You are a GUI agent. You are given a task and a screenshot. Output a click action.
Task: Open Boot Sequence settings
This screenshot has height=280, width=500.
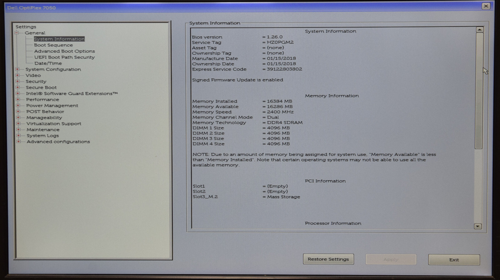53,45
